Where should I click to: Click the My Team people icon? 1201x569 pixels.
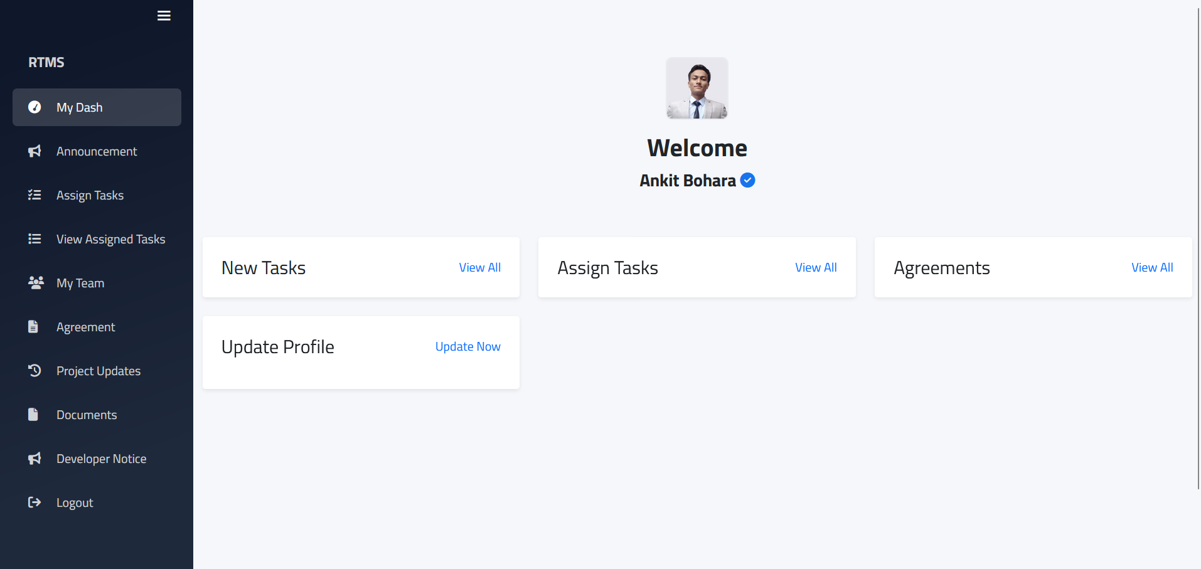point(36,283)
